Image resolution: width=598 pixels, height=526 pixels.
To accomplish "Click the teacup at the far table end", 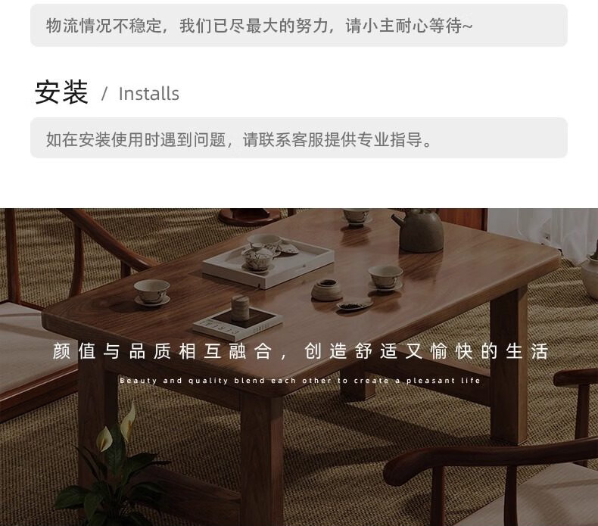I will pyautogui.click(x=356, y=218).
